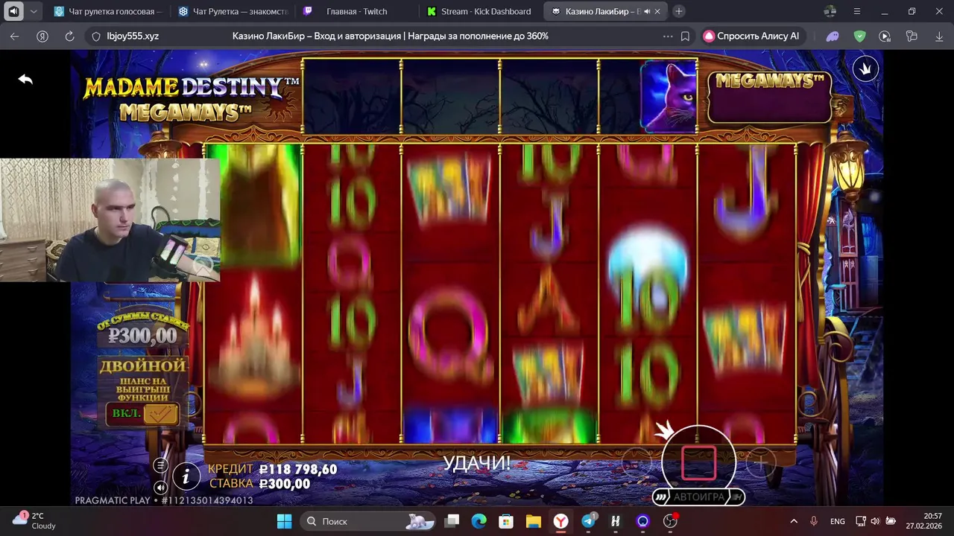Open File Explorer from the taskbar
This screenshot has height=536, width=954.
point(533,521)
